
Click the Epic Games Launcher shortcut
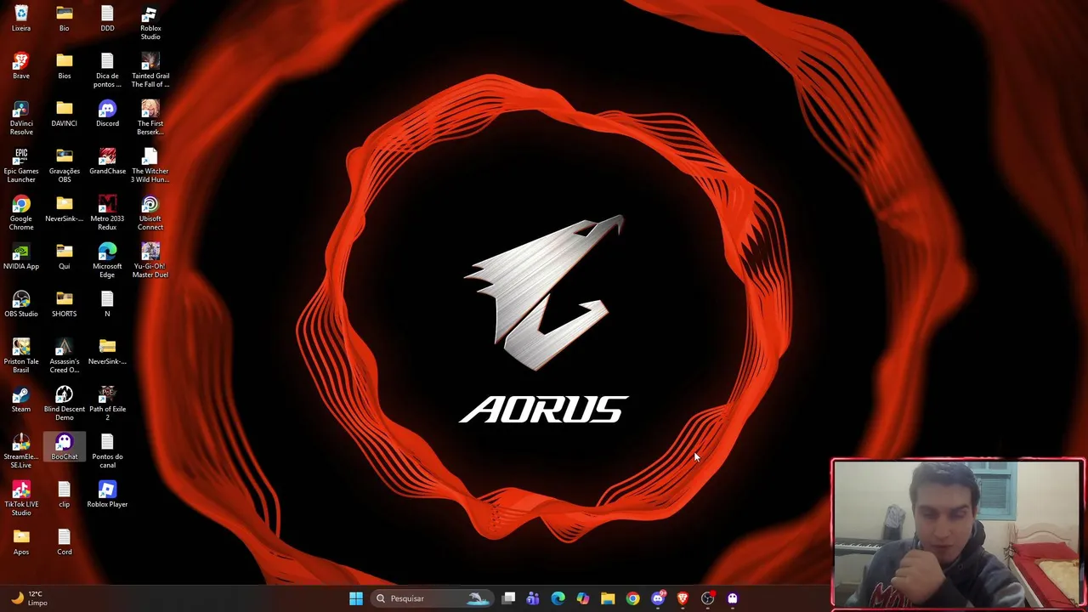click(21, 166)
